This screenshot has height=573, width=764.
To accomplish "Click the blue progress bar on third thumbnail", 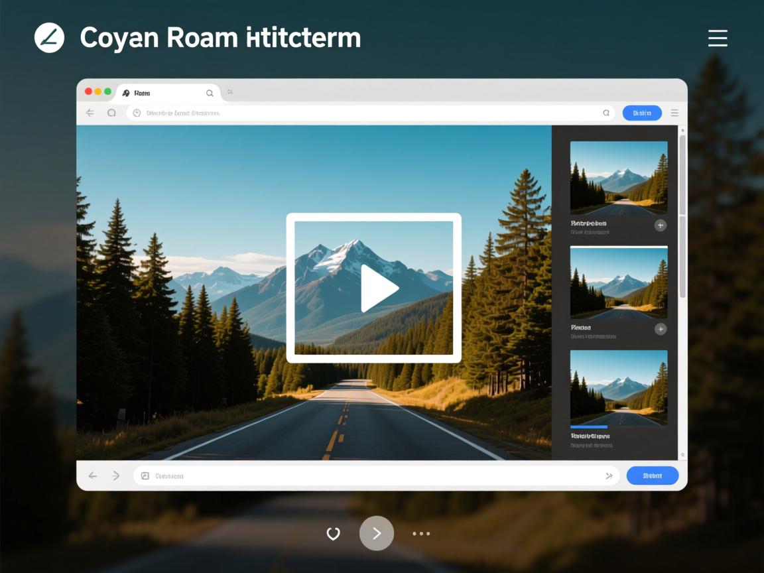I will click(x=589, y=426).
